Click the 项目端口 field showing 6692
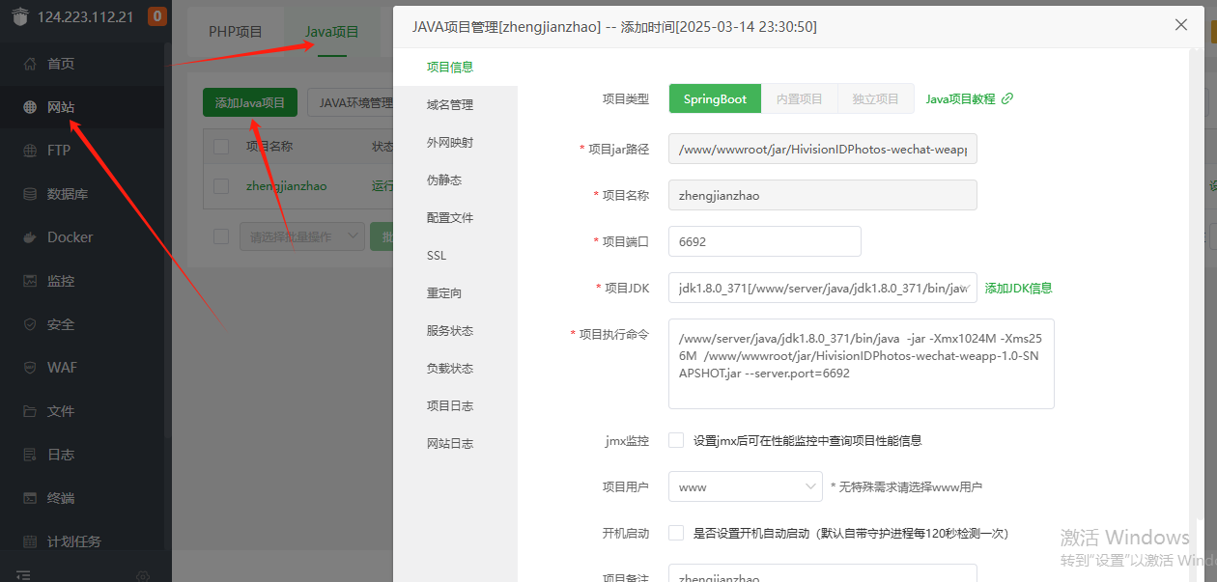The height and width of the screenshot is (582, 1217). pyautogui.click(x=765, y=241)
